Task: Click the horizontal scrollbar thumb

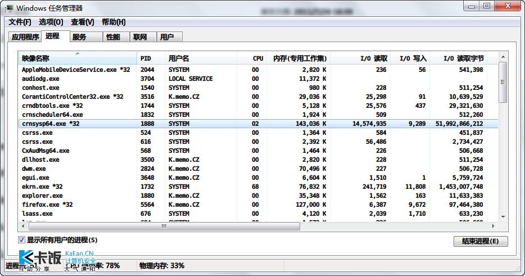Action: [164, 226]
